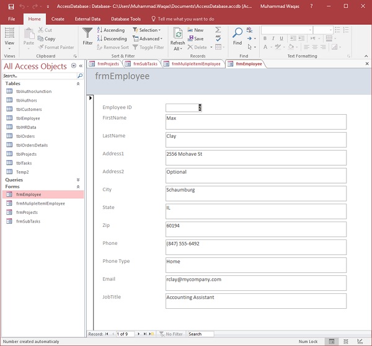Collapse the Tables group
The width and height of the screenshot is (372, 346).
78,84
